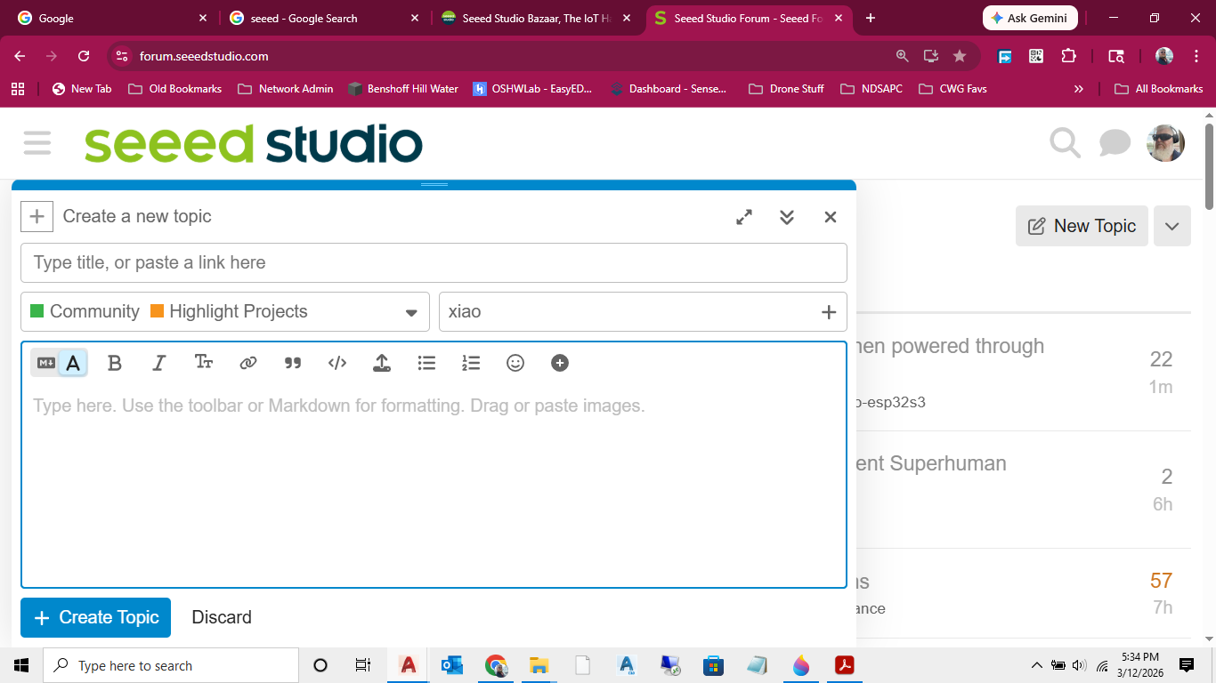Discard the new topic draft
The image size is (1216, 683).
(x=222, y=617)
